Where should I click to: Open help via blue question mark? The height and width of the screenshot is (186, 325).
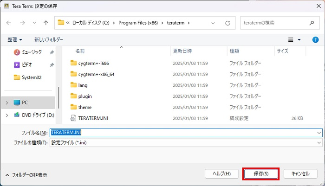click(x=315, y=39)
